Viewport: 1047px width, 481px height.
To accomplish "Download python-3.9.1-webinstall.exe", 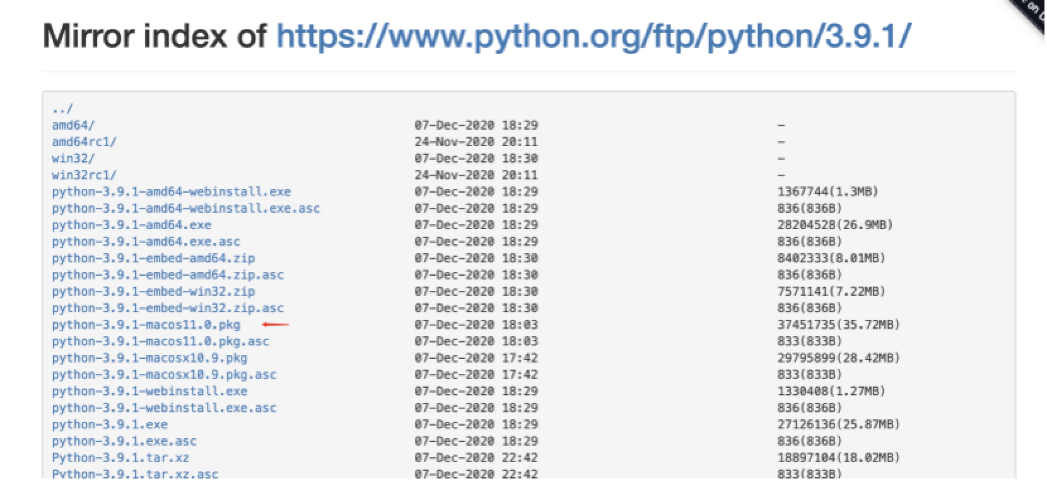I will [149, 391].
